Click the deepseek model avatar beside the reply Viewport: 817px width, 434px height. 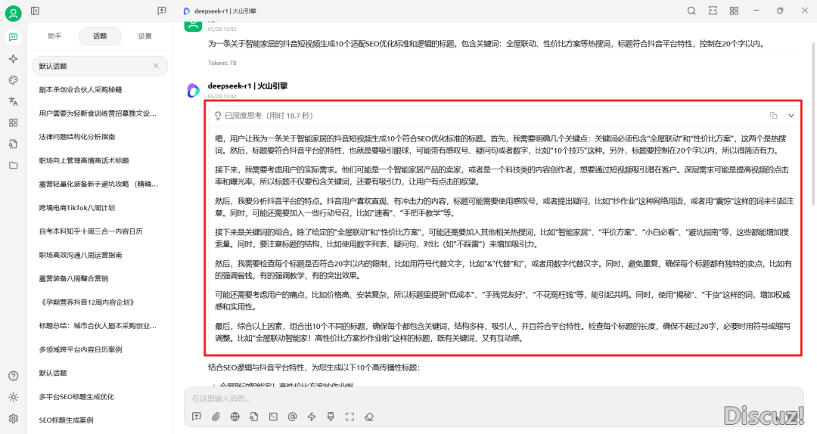[x=194, y=91]
